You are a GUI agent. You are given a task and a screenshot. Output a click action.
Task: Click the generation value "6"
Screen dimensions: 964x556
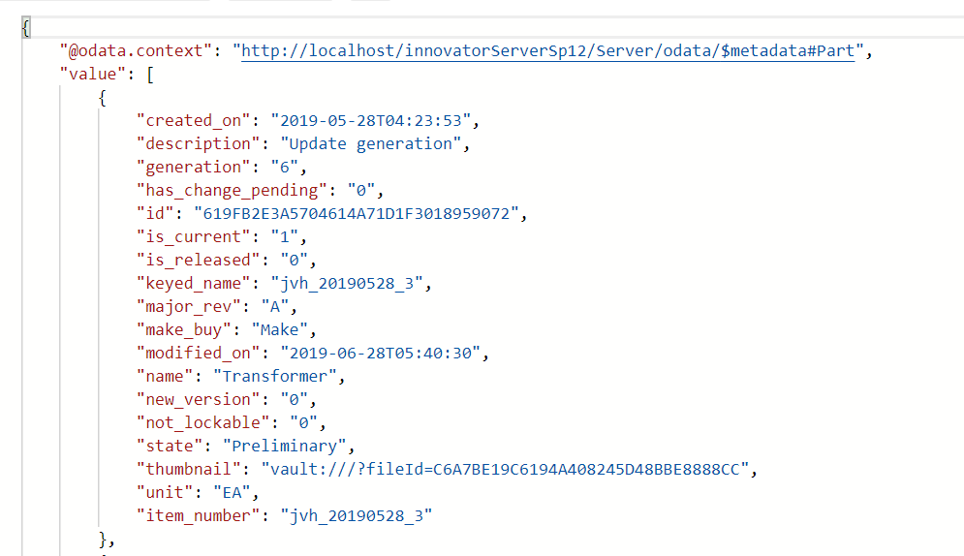(x=284, y=168)
